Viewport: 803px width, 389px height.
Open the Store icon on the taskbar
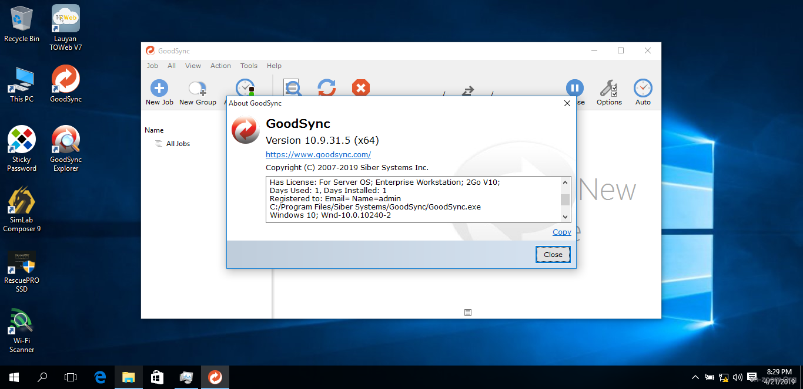tap(157, 377)
